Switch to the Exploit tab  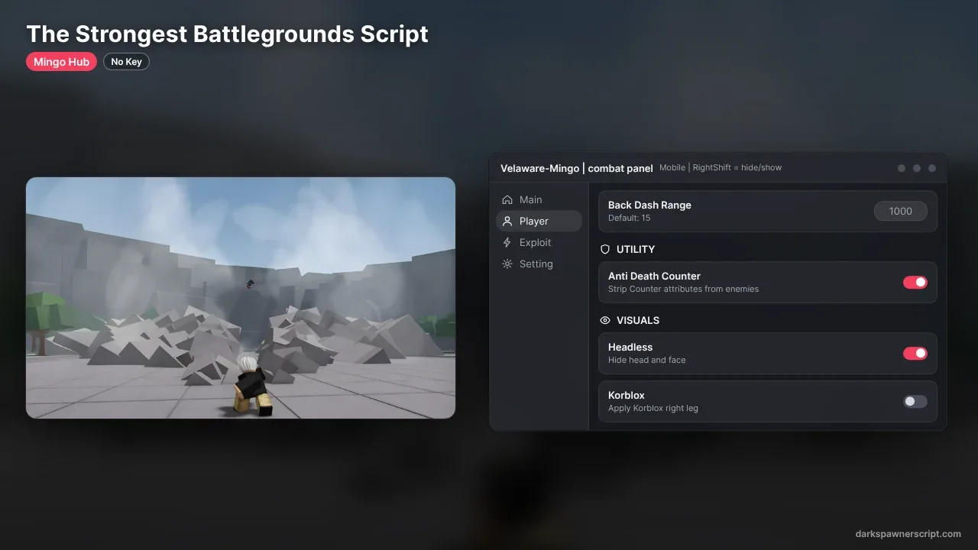click(539, 242)
